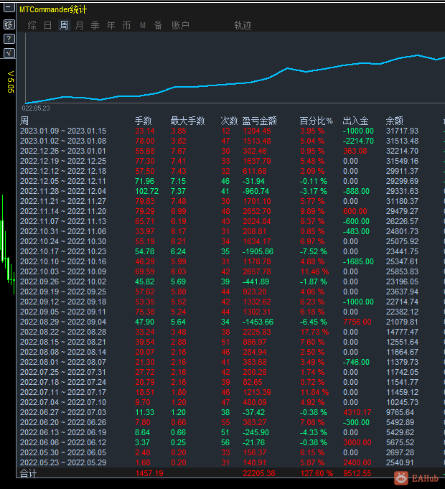Open the 季 quarterly tab
445x489 pixels.
[95, 25]
